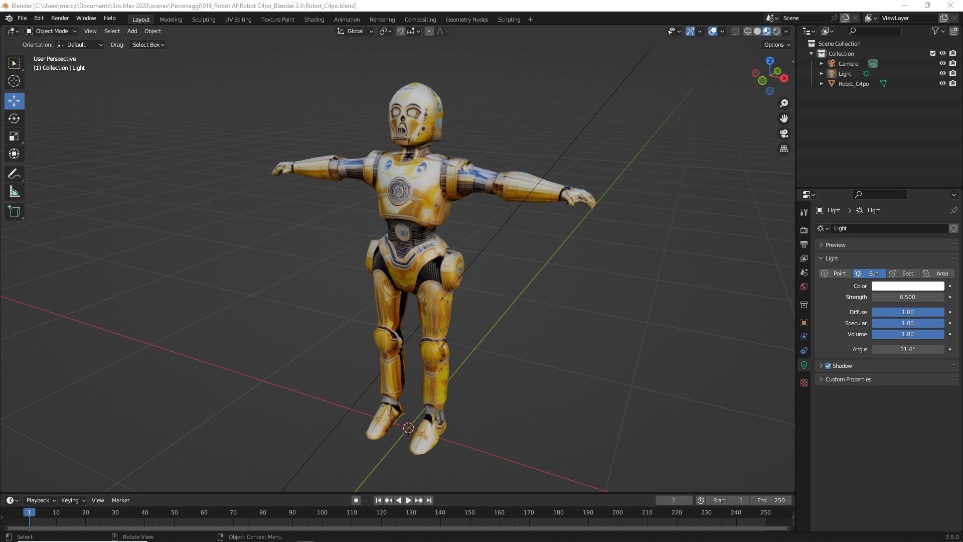Open the Texture properties tab

click(x=804, y=383)
